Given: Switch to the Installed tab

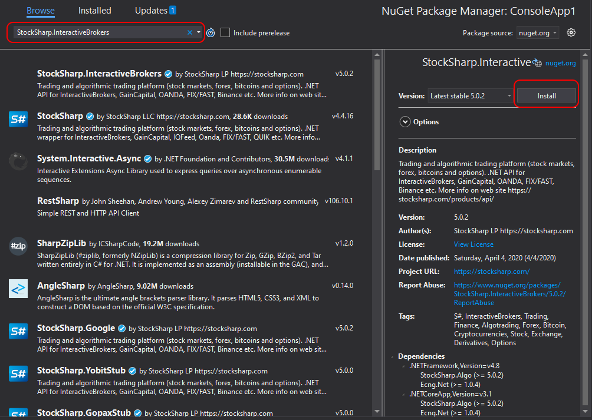Looking at the screenshot, I should tap(94, 11).
